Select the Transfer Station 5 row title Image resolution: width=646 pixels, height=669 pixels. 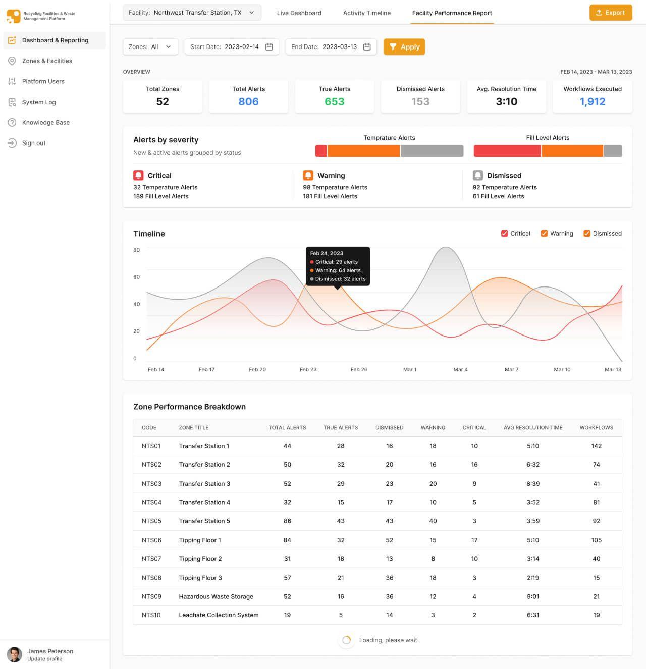[204, 521]
